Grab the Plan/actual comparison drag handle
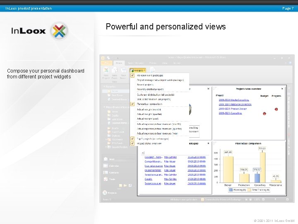The image size is (298, 224). pyautogui.click(x=215, y=143)
